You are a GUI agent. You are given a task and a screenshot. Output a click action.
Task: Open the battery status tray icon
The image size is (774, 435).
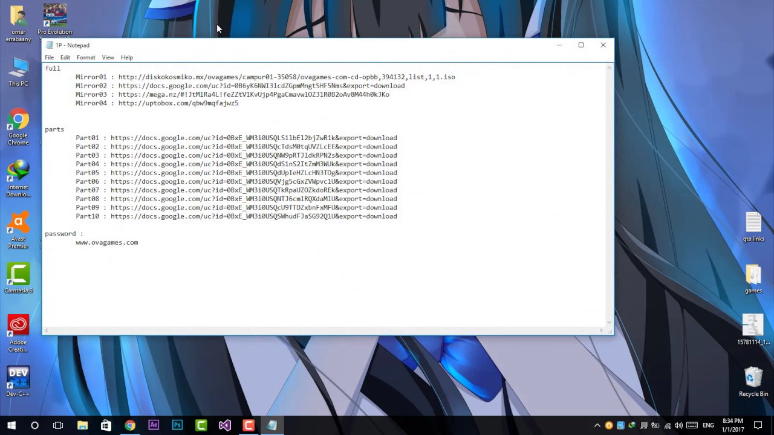pyautogui.click(x=655, y=425)
